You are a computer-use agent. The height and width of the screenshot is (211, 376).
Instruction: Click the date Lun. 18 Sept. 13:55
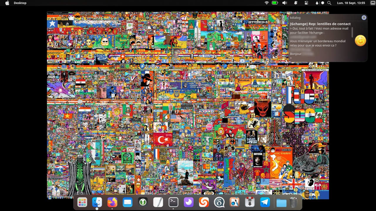tap(351, 3)
